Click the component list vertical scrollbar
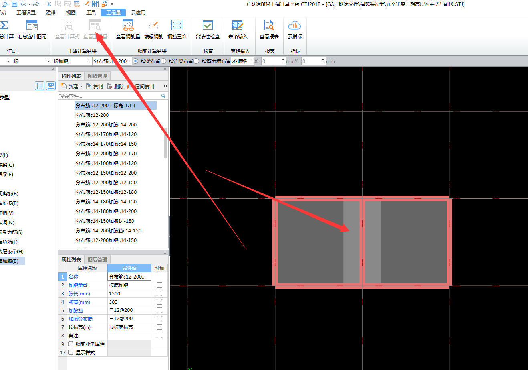 (165, 143)
